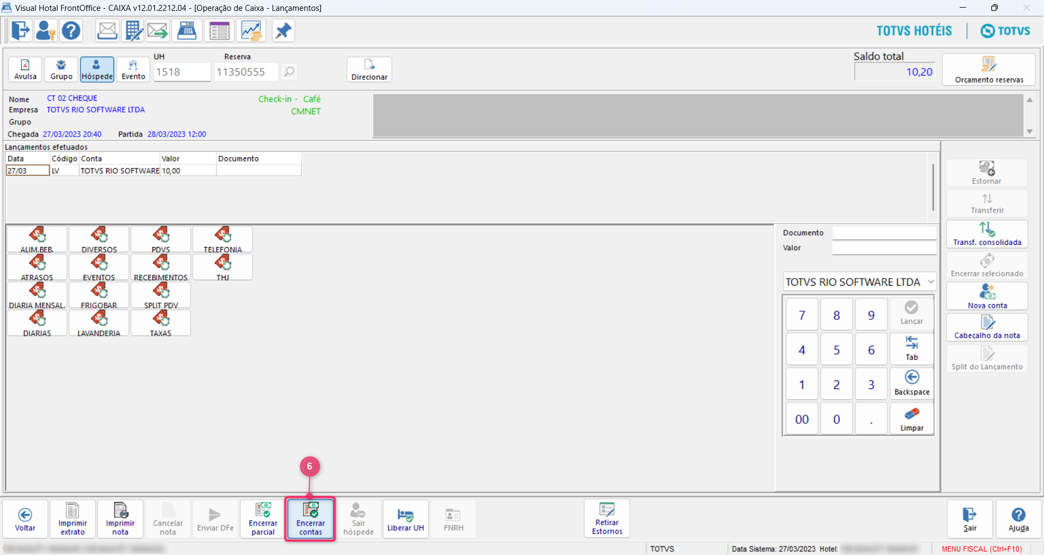The width and height of the screenshot is (1044, 555).
Task: Select the 27/03 date cell in postings
Action: point(28,170)
